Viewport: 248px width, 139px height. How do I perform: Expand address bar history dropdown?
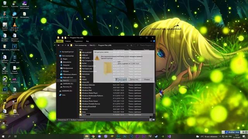[x=127, y=46]
